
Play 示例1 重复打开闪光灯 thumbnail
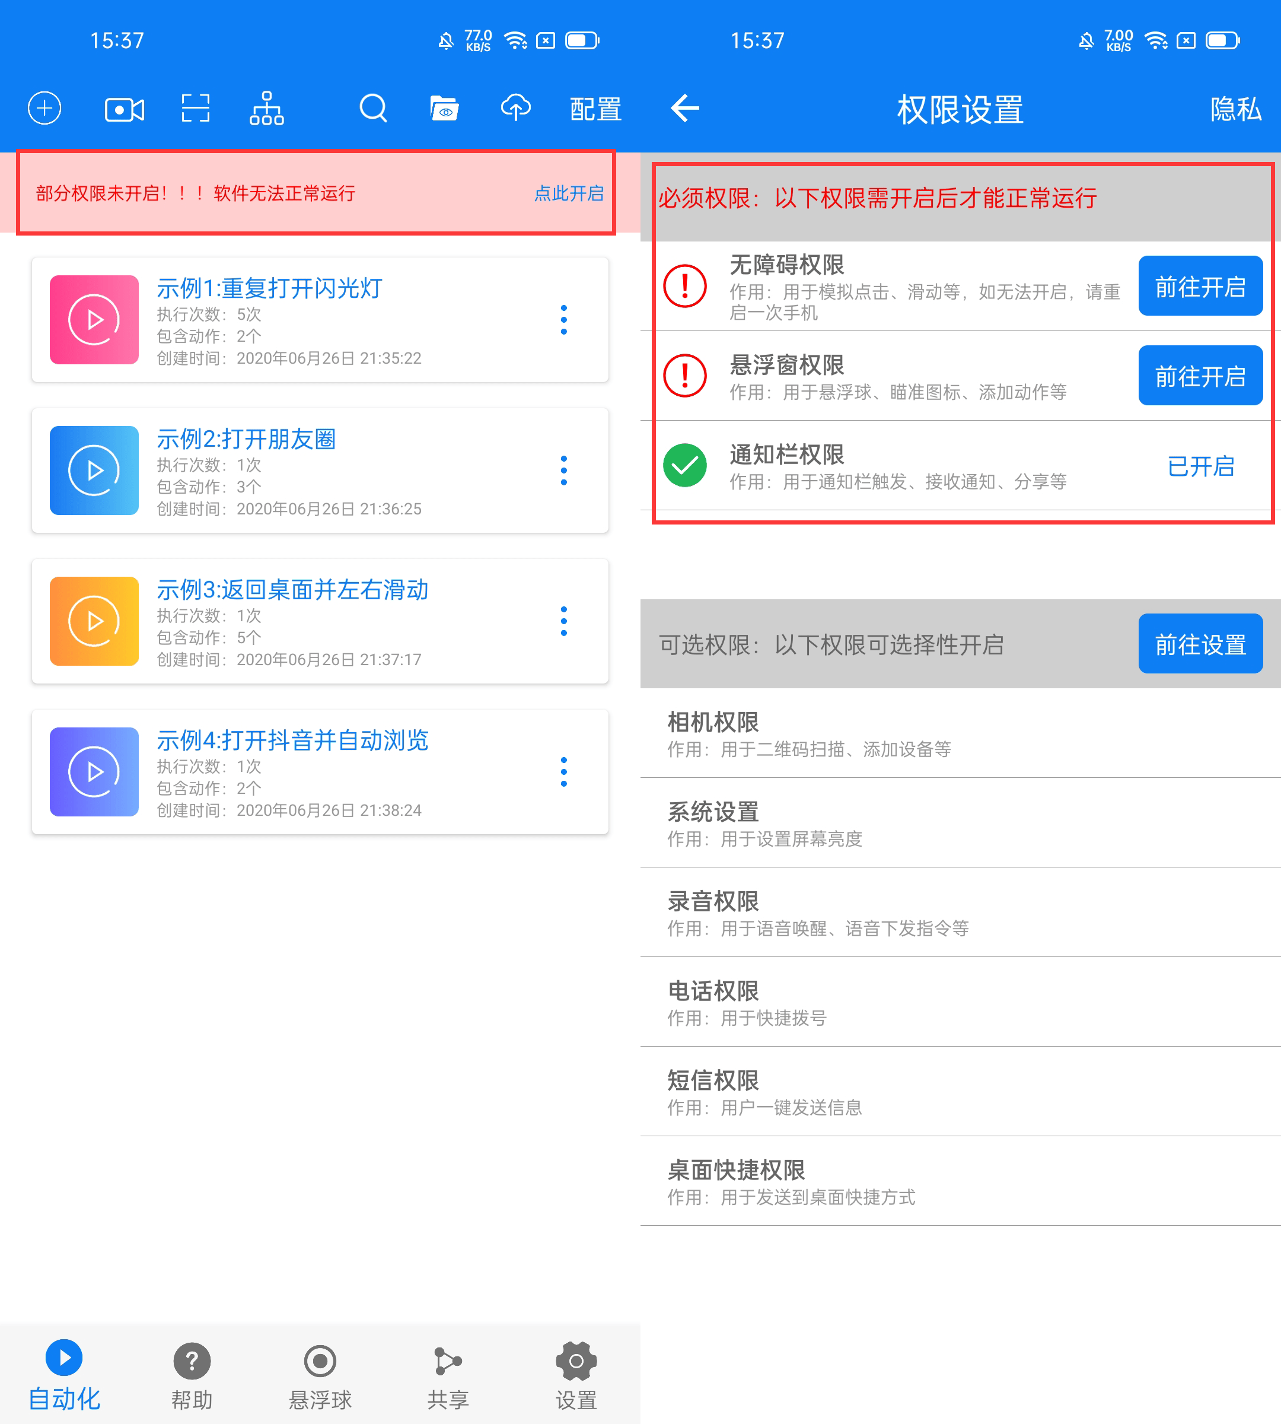94,320
